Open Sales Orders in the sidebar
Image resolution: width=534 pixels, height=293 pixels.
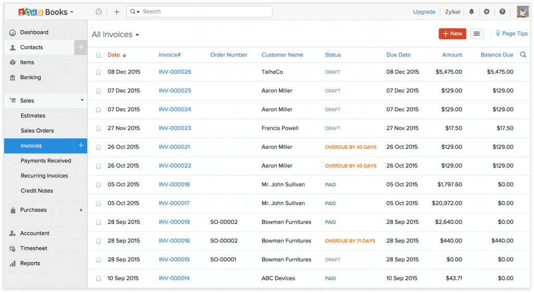coord(37,131)
